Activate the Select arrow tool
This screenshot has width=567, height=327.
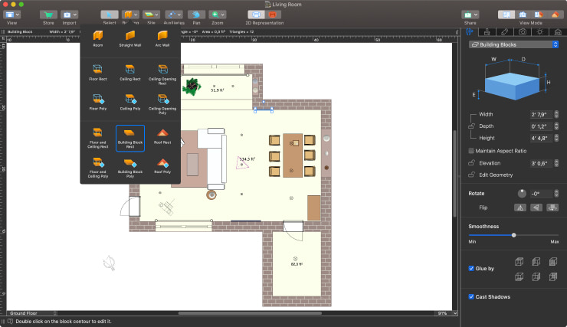point(110,15)
